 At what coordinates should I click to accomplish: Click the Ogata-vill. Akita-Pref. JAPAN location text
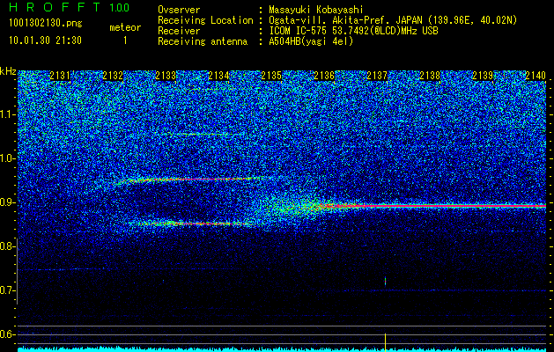click(393, 20)
